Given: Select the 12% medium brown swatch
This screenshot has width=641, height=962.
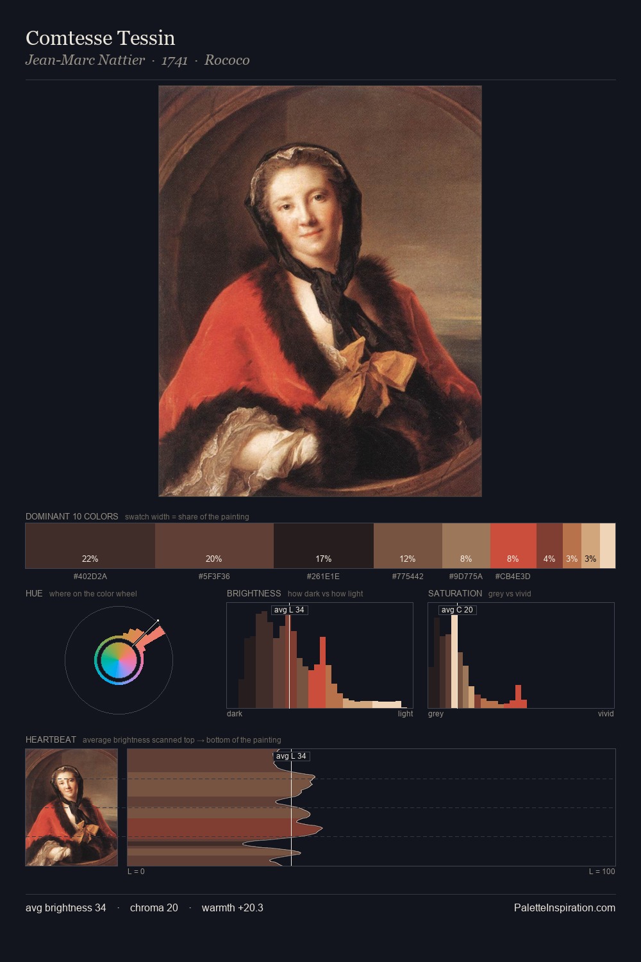Looking at the screenshot, I should click(x=408, y=546).
